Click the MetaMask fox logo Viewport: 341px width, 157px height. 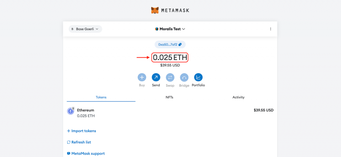pos(155,10)
